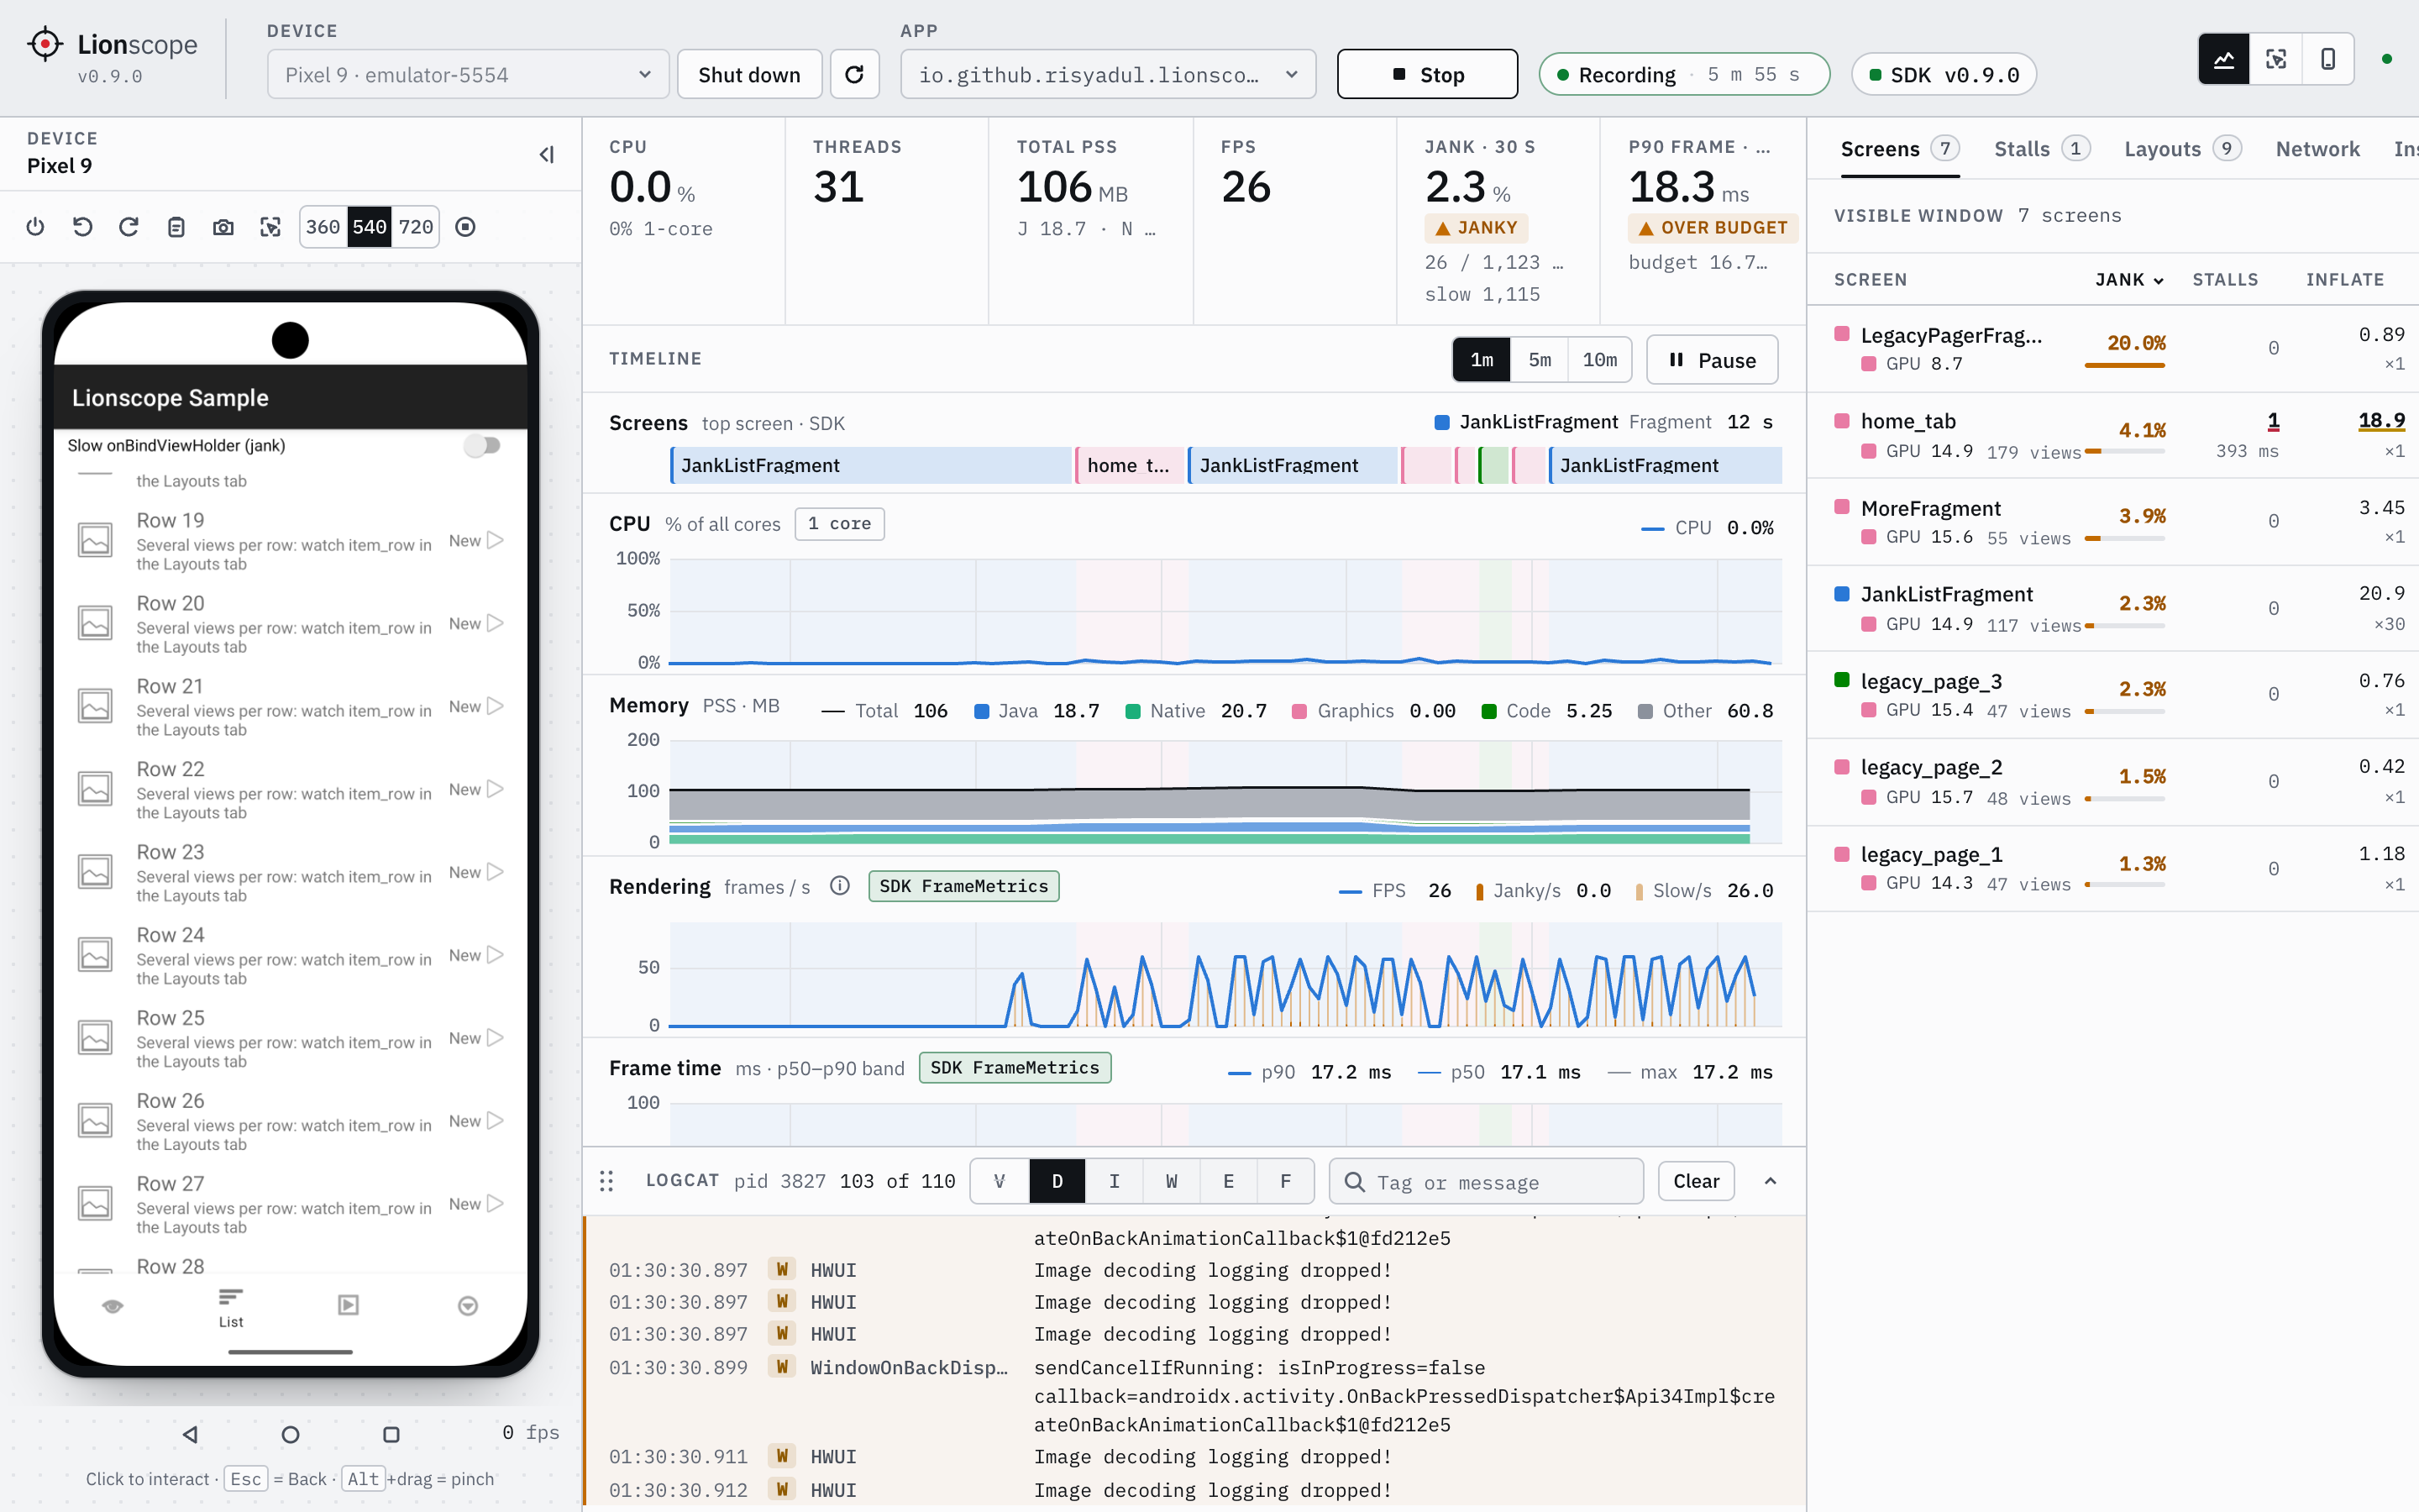The width and height of the screenshot is (2419, 1512).
Task: Take a screenshot with camera icon
Action: pos(223,227)
